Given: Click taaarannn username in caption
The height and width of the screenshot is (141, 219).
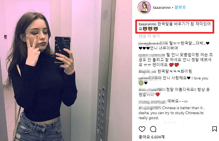Looking at the screenshot, I should [x=147, y=24].
